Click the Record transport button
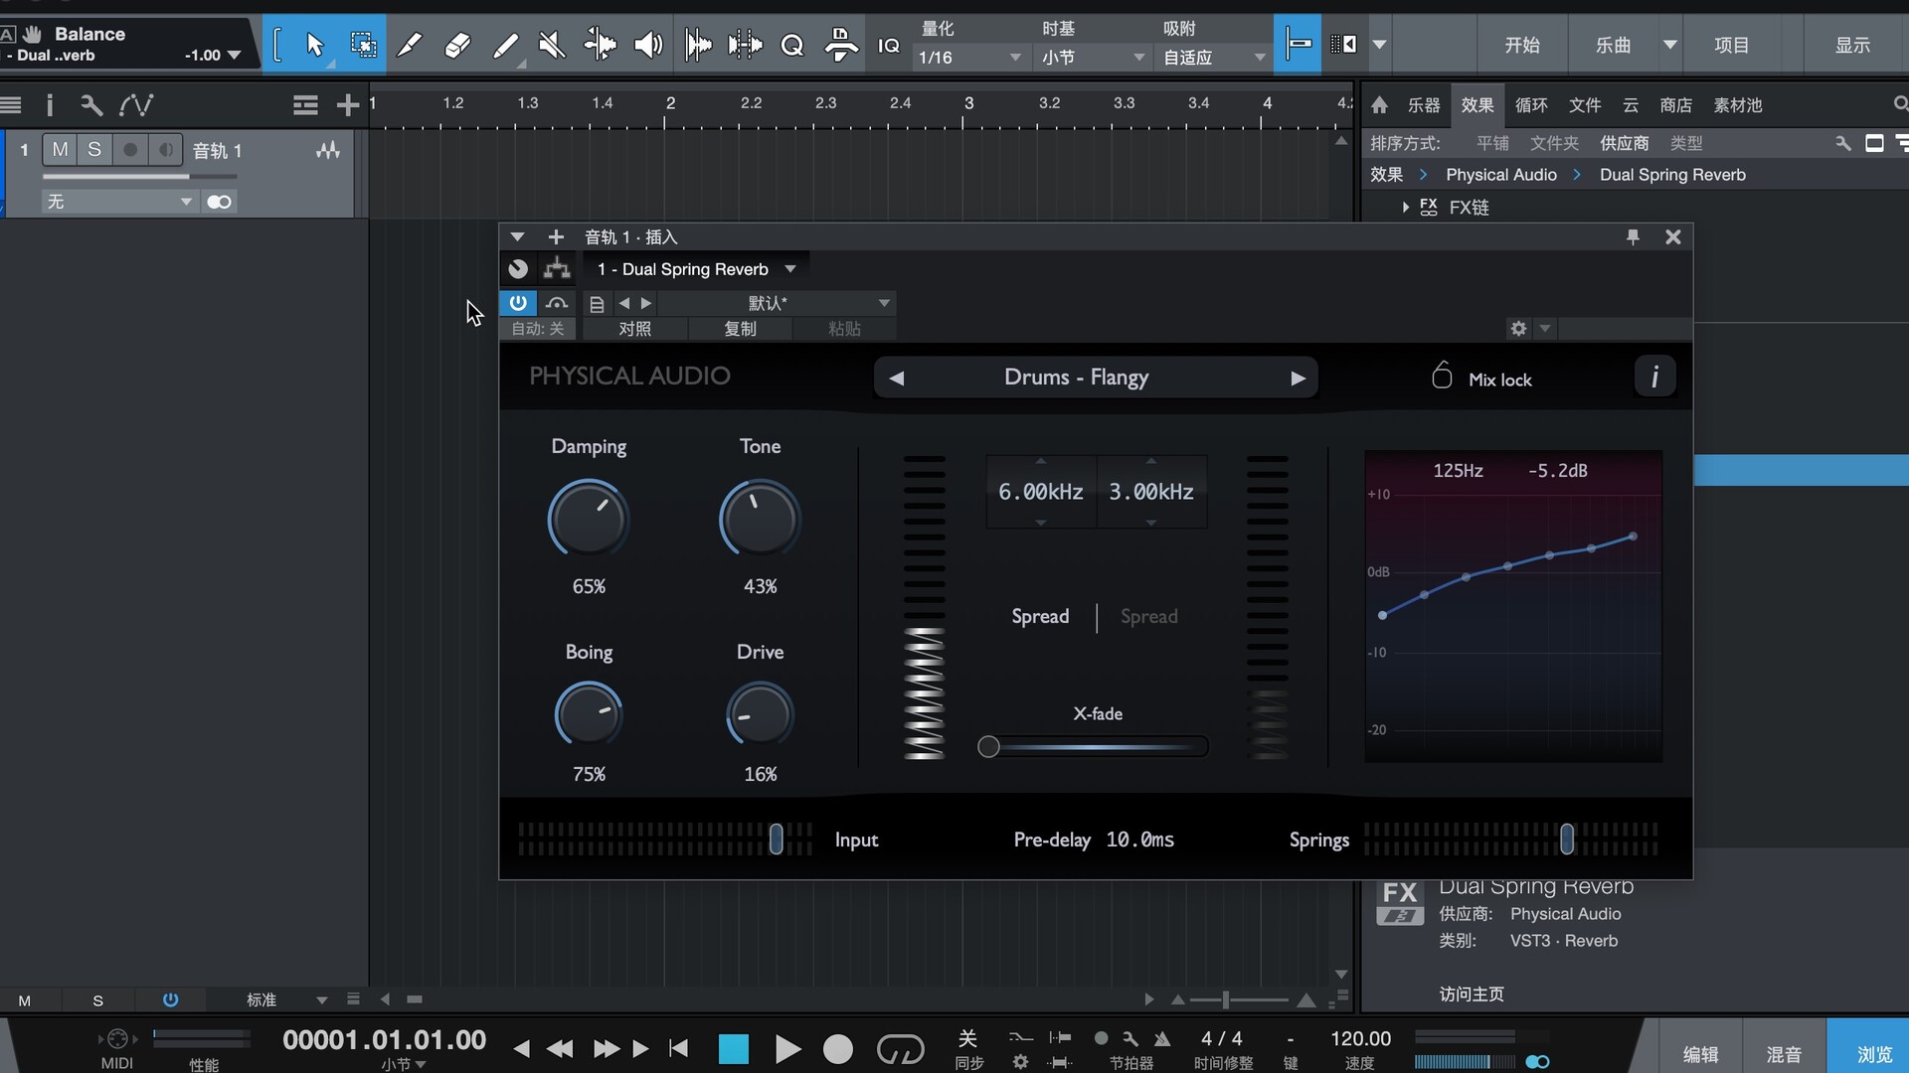Screen dimensions: 1909x1073 (x=838, y=1049)
